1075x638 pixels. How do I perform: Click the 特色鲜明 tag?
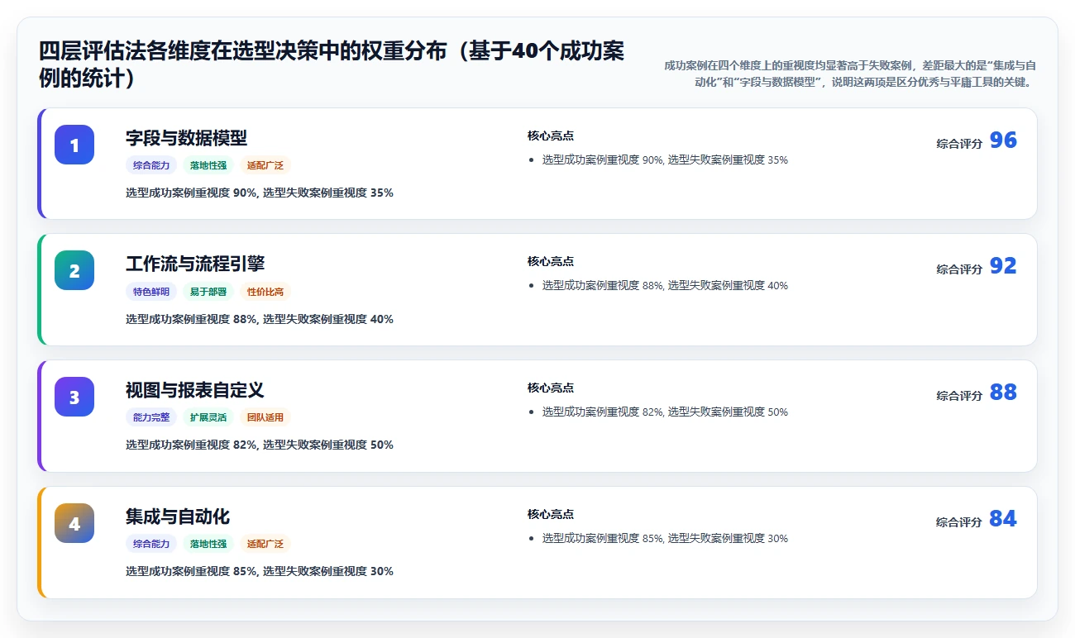pyautogui.click(x=151, y=292)
